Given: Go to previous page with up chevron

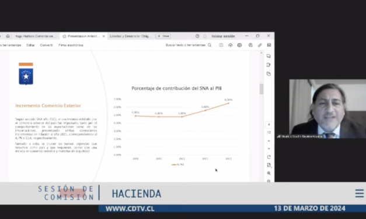Looking at the screenshot, I should [269, 141].
